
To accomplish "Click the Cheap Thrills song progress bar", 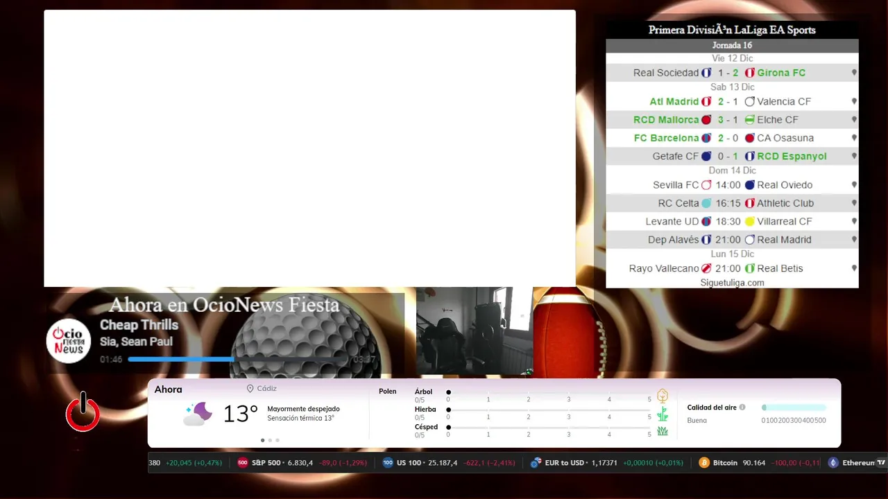I will pos(239,359).
